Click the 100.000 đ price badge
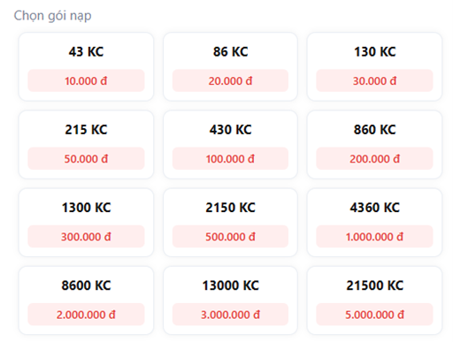453x342 pixels. (x=230, y=159)
